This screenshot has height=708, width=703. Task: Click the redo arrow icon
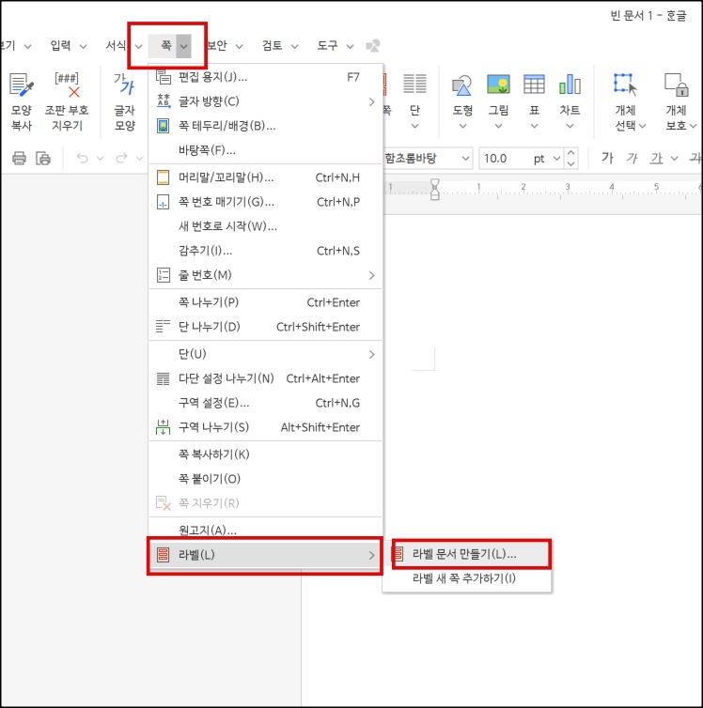[121, 158]
